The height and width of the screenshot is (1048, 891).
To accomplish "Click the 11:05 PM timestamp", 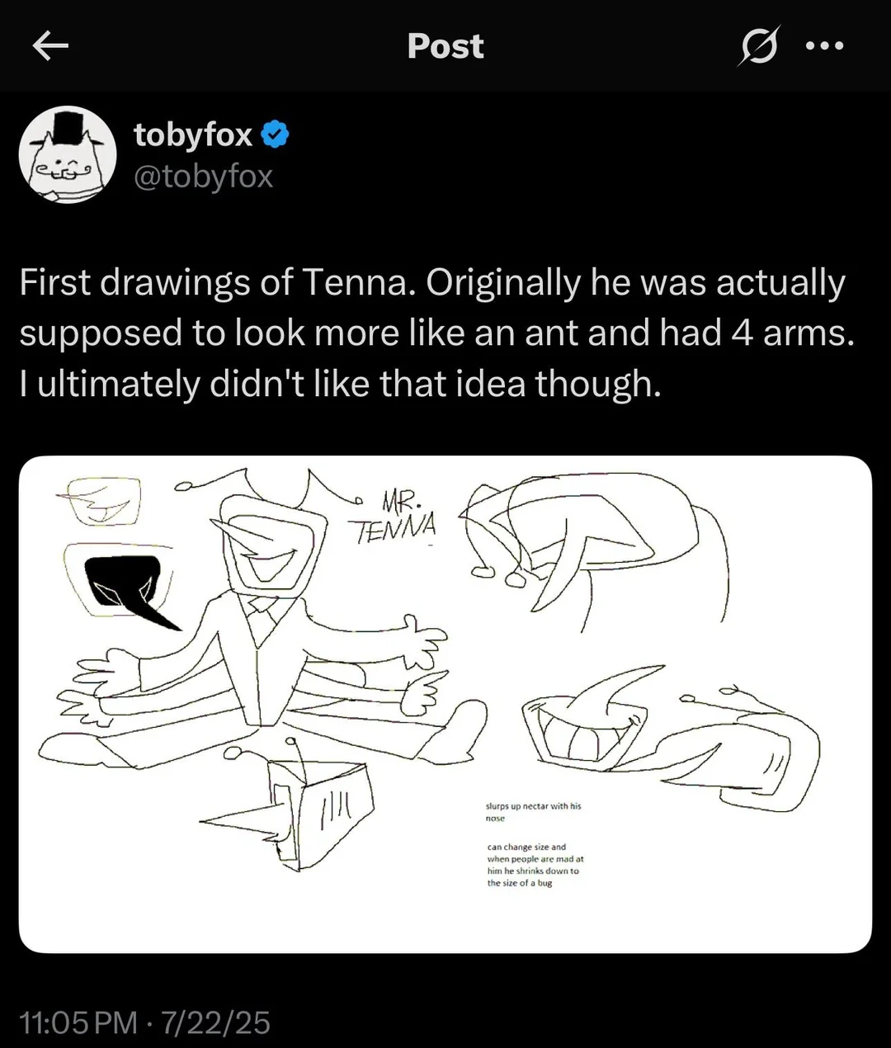I will 78,1022.
